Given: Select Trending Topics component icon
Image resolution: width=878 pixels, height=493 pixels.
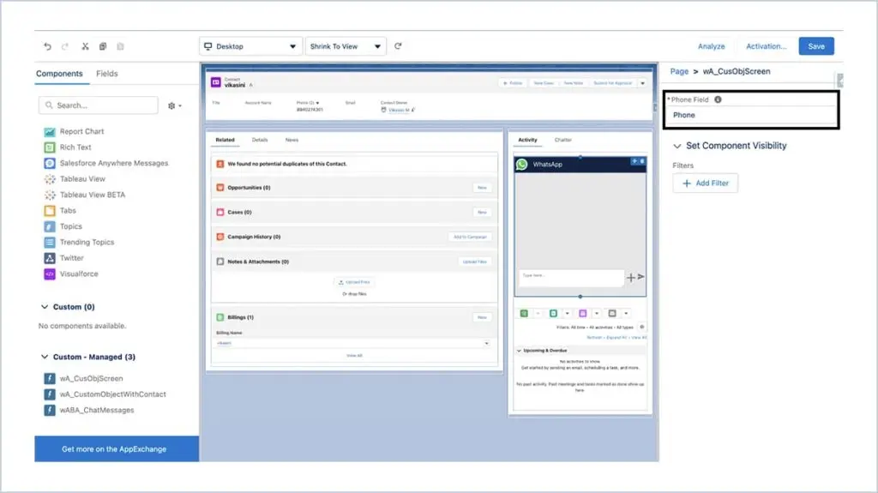Looking at the screenshot, I should point(50,242).
